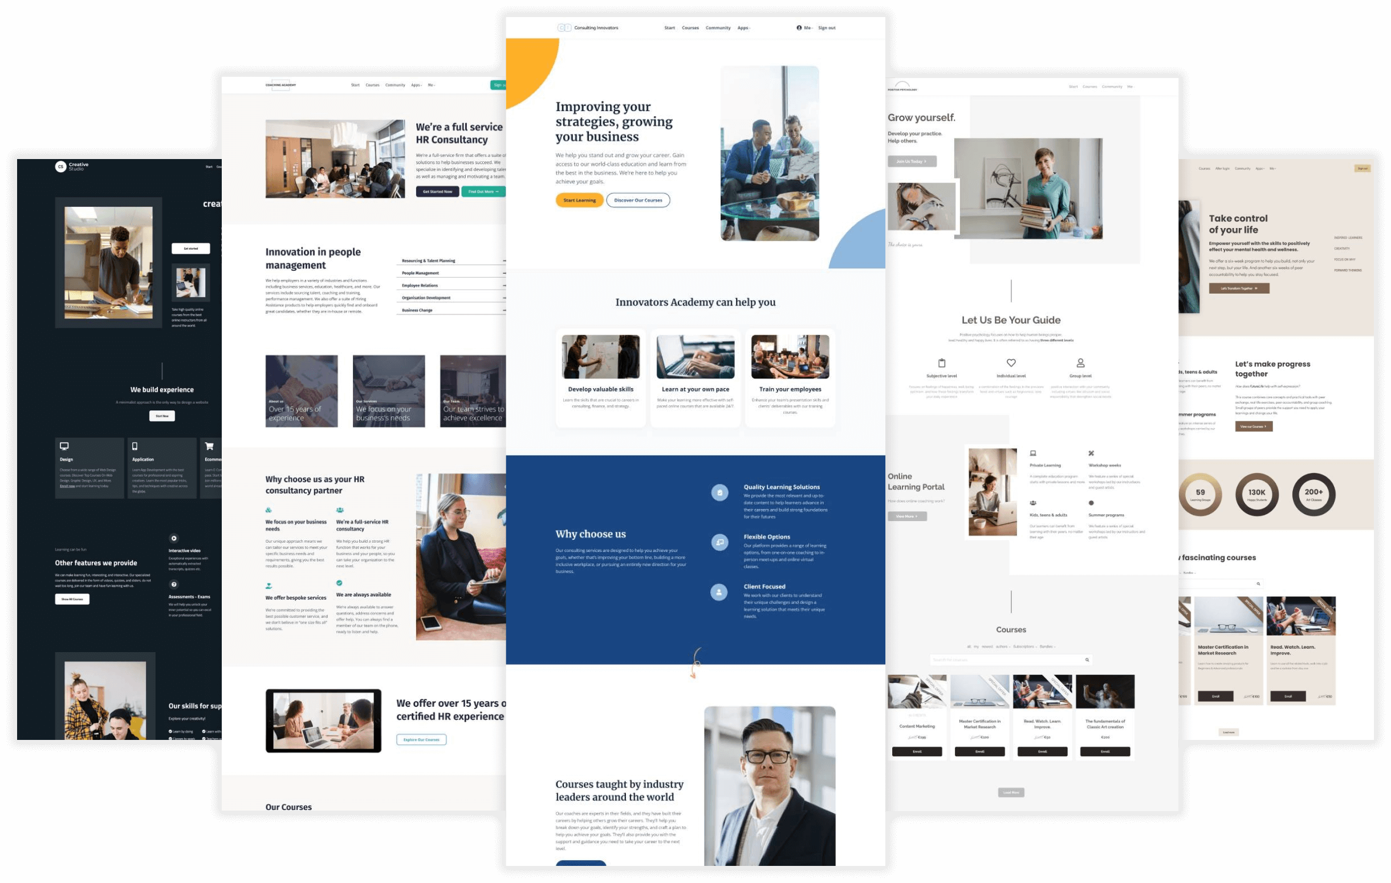The height and width of the screenshot is (883, 1391).
Task: Click Discover Our Courses button
Action: 638,200
